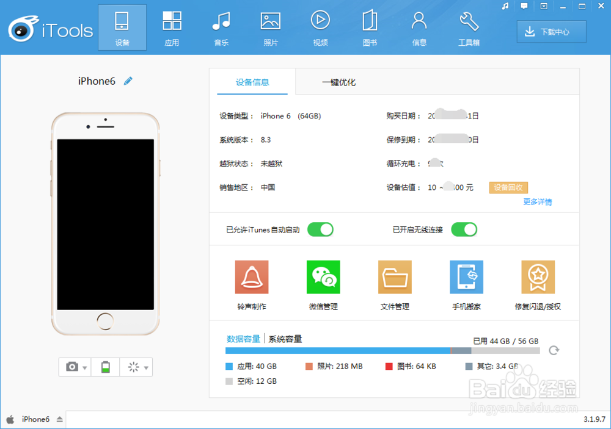Open the 应用 (Apps) section
611x429 pixels.
(x=172, y=27)
